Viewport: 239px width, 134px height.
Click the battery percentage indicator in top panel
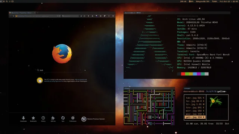(214, 1)
